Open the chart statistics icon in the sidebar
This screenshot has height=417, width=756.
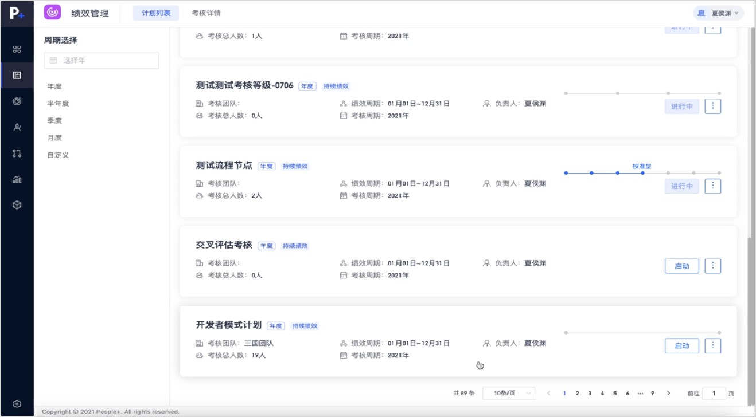17,179
